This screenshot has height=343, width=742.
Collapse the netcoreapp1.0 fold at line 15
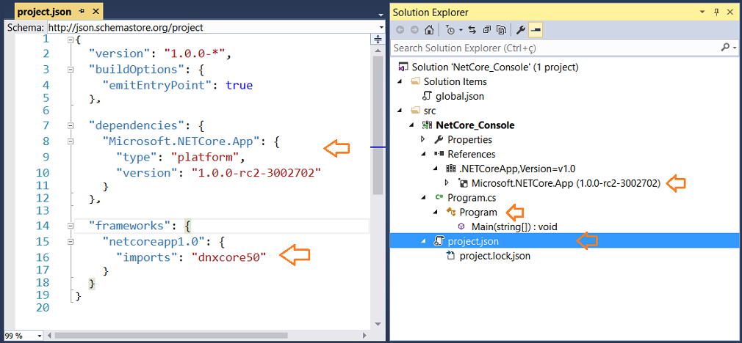click(71, 242)
